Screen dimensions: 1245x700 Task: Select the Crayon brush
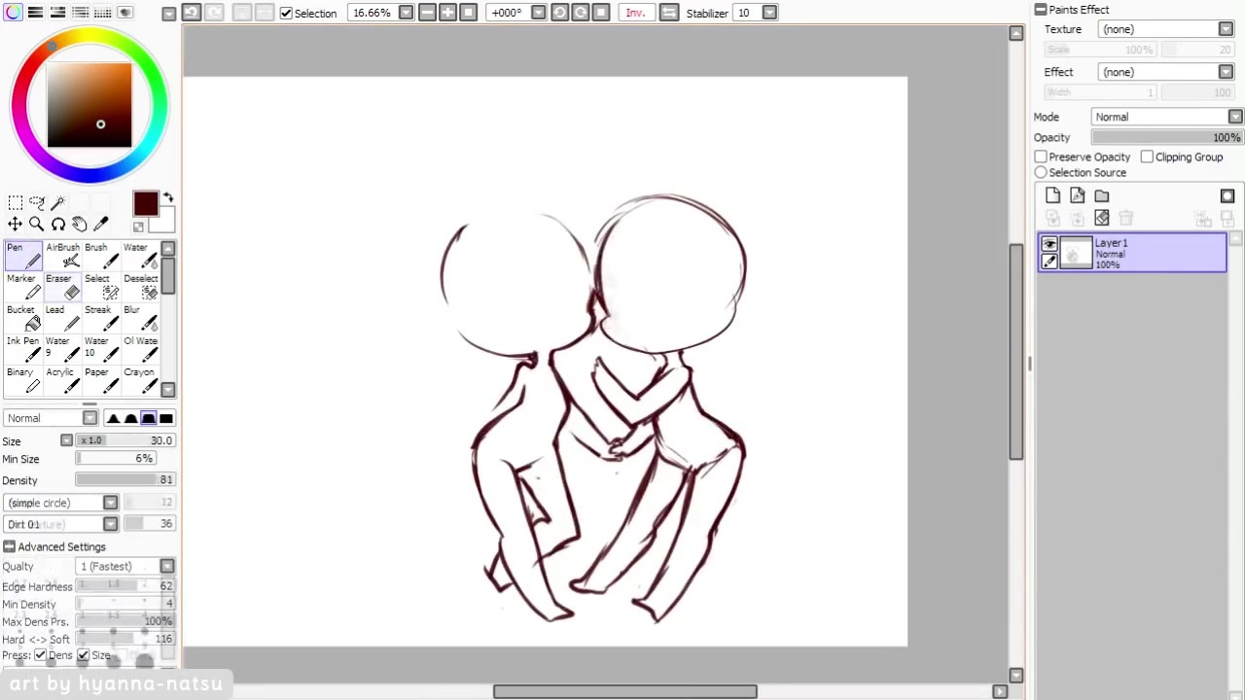click(141, 380)
